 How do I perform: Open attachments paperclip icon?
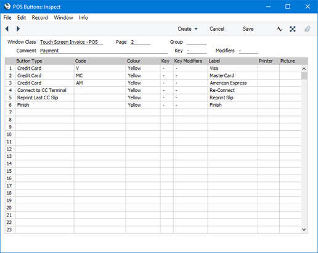tap(307, 29)
